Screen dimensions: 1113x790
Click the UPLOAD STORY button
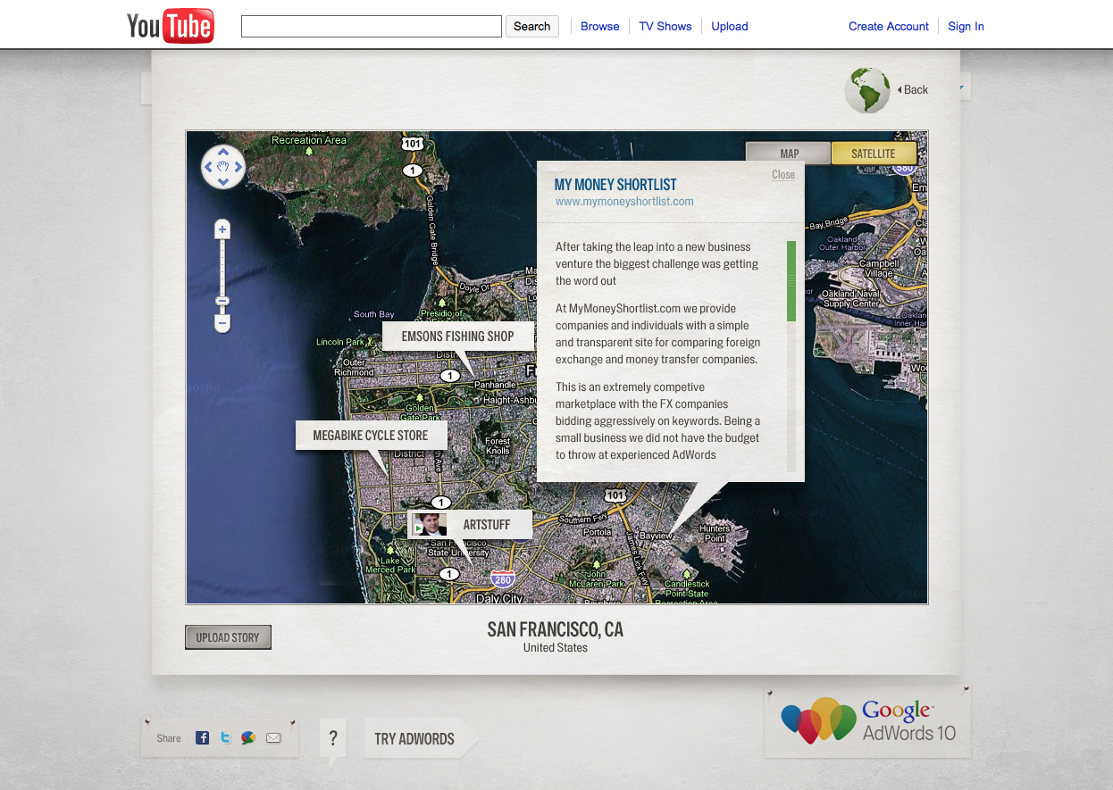[x=228, y=637]
